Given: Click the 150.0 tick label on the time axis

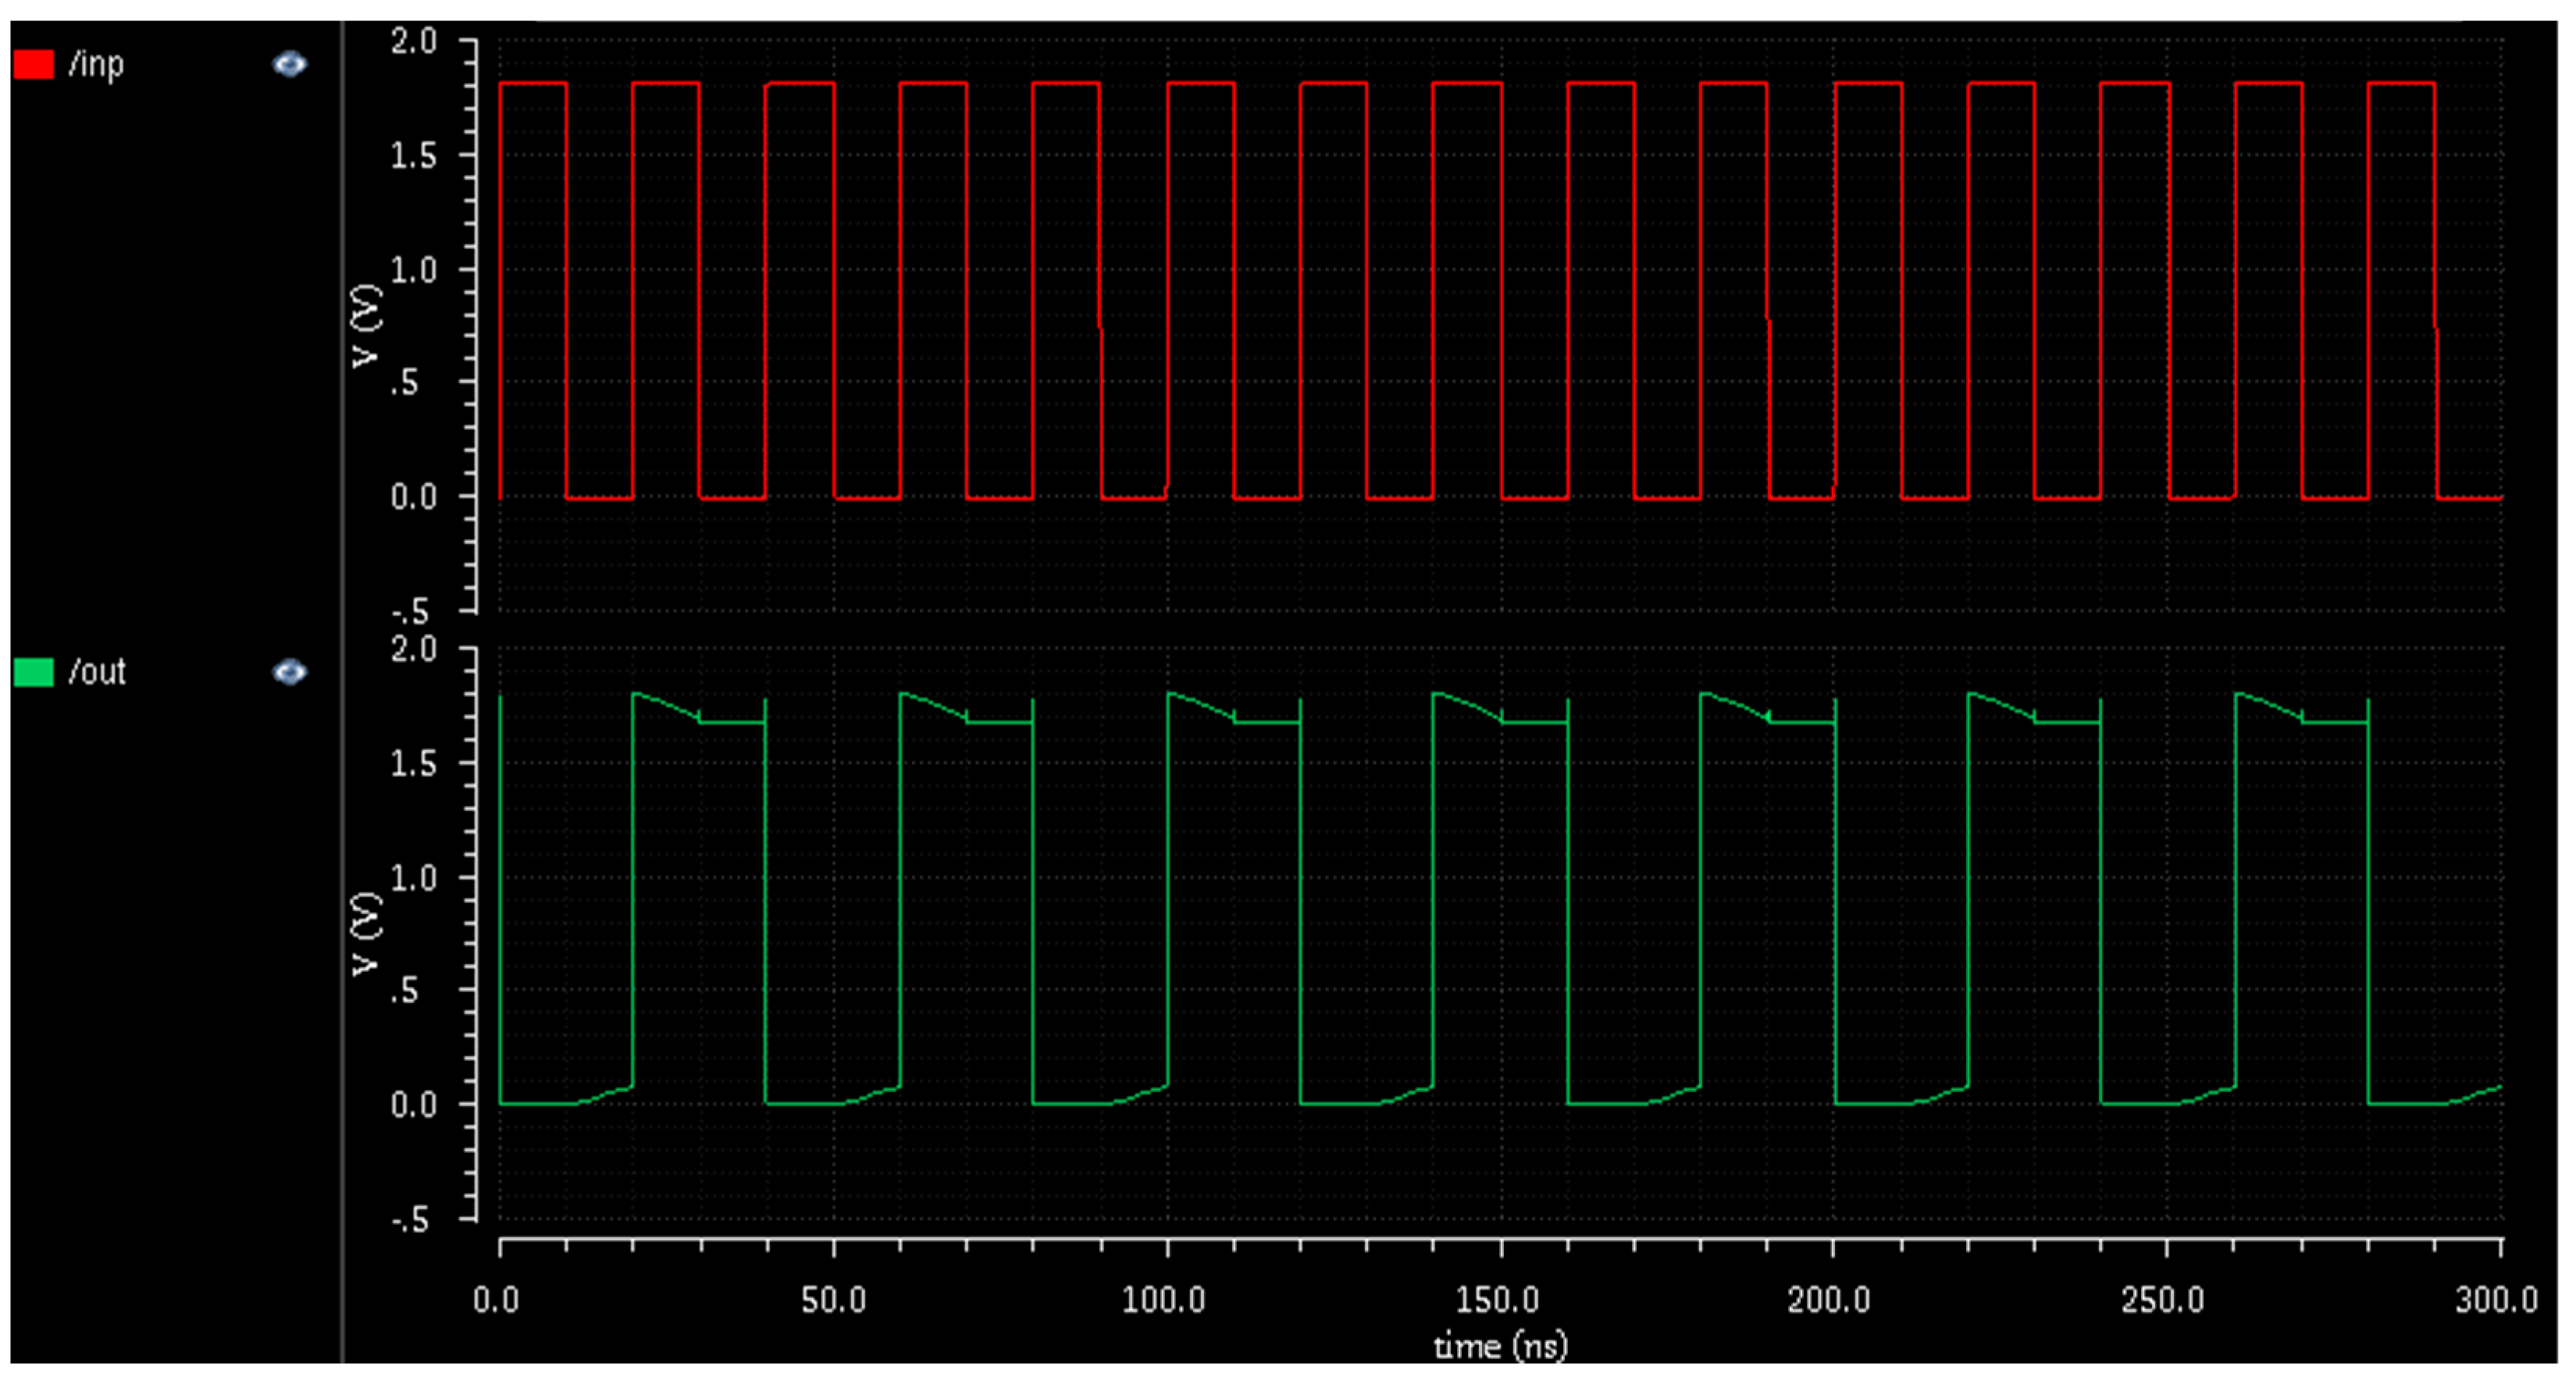Looking at the screenshot, I should click(1497, 1300).
